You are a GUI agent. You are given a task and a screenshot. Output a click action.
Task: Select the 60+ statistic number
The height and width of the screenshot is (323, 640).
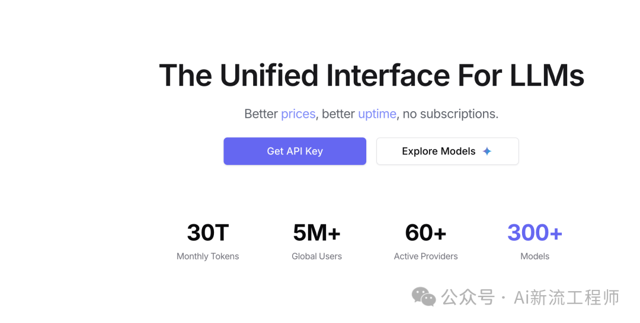pos(425,233)
